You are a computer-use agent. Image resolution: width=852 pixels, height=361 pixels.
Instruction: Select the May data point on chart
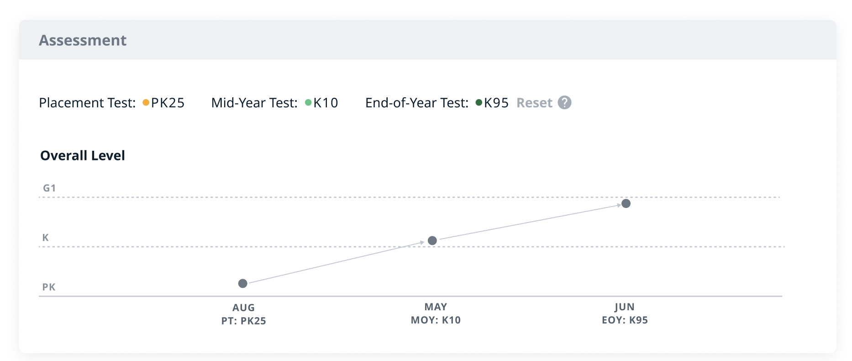pos(432,240)
